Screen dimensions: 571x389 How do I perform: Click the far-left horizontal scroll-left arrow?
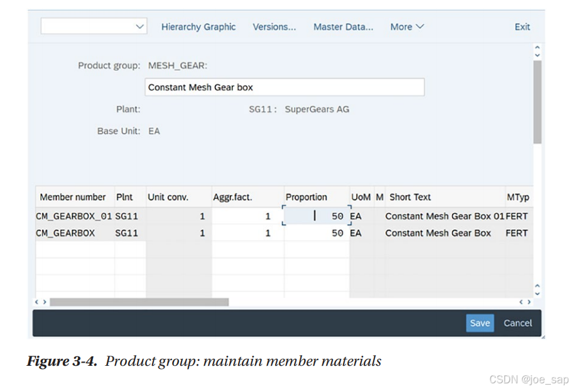coord(37,302)
